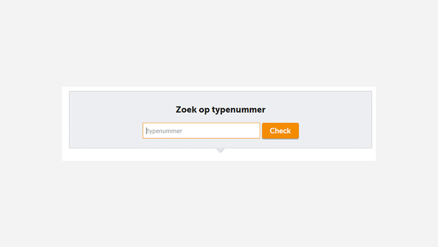Select the 'Zoek op typenummer' heading

click(221, 110)
